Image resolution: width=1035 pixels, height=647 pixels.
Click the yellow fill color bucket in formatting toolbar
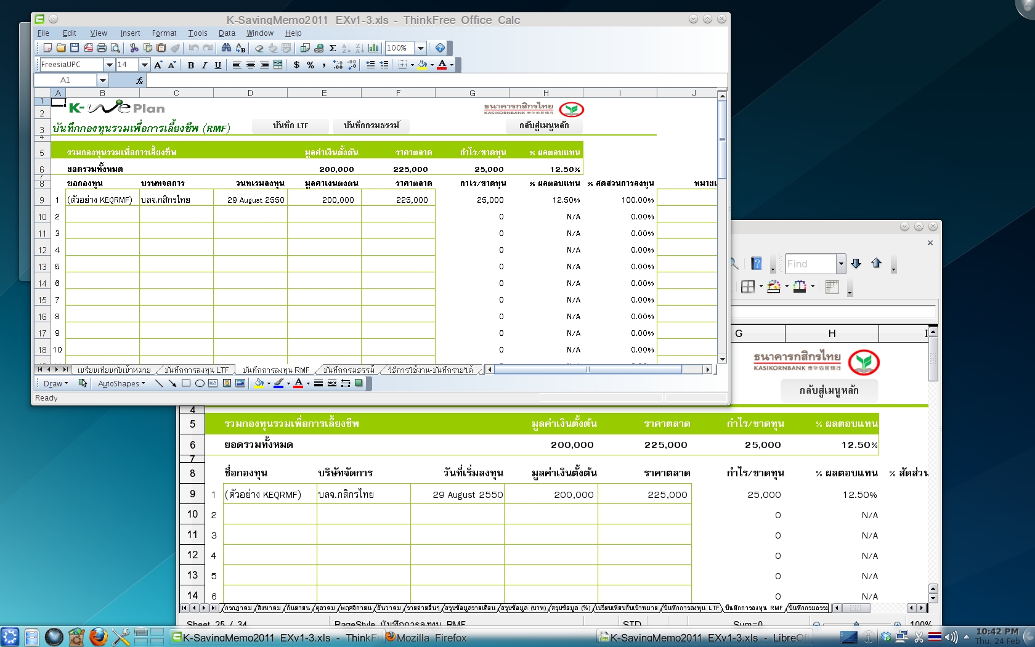(422, 65)
